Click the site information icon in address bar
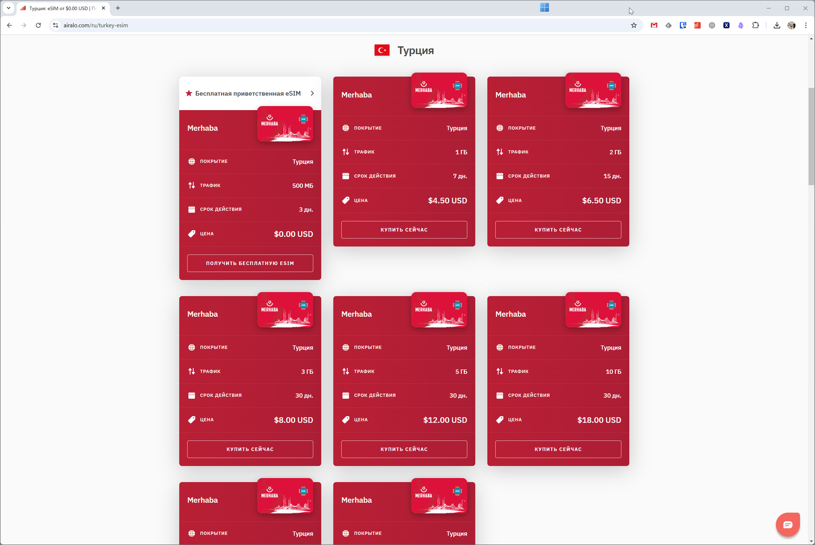 tap(56, 25)
